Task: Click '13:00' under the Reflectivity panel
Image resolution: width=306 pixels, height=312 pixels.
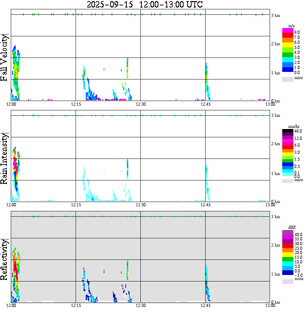Action: point(270,306)
